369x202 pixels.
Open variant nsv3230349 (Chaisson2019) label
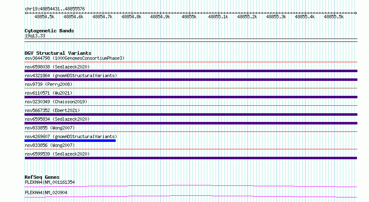pos(56,102)
